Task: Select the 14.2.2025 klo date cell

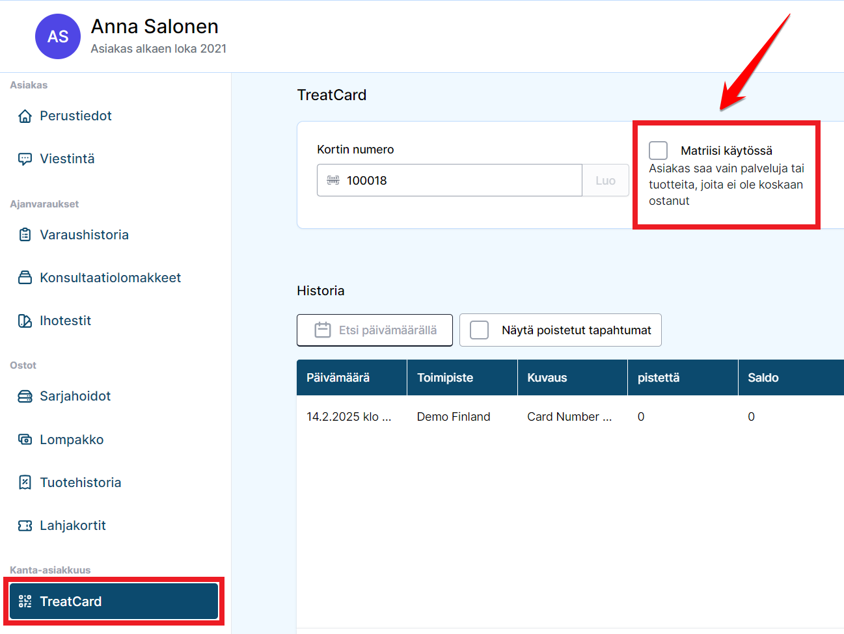Action: pos(349,417)
